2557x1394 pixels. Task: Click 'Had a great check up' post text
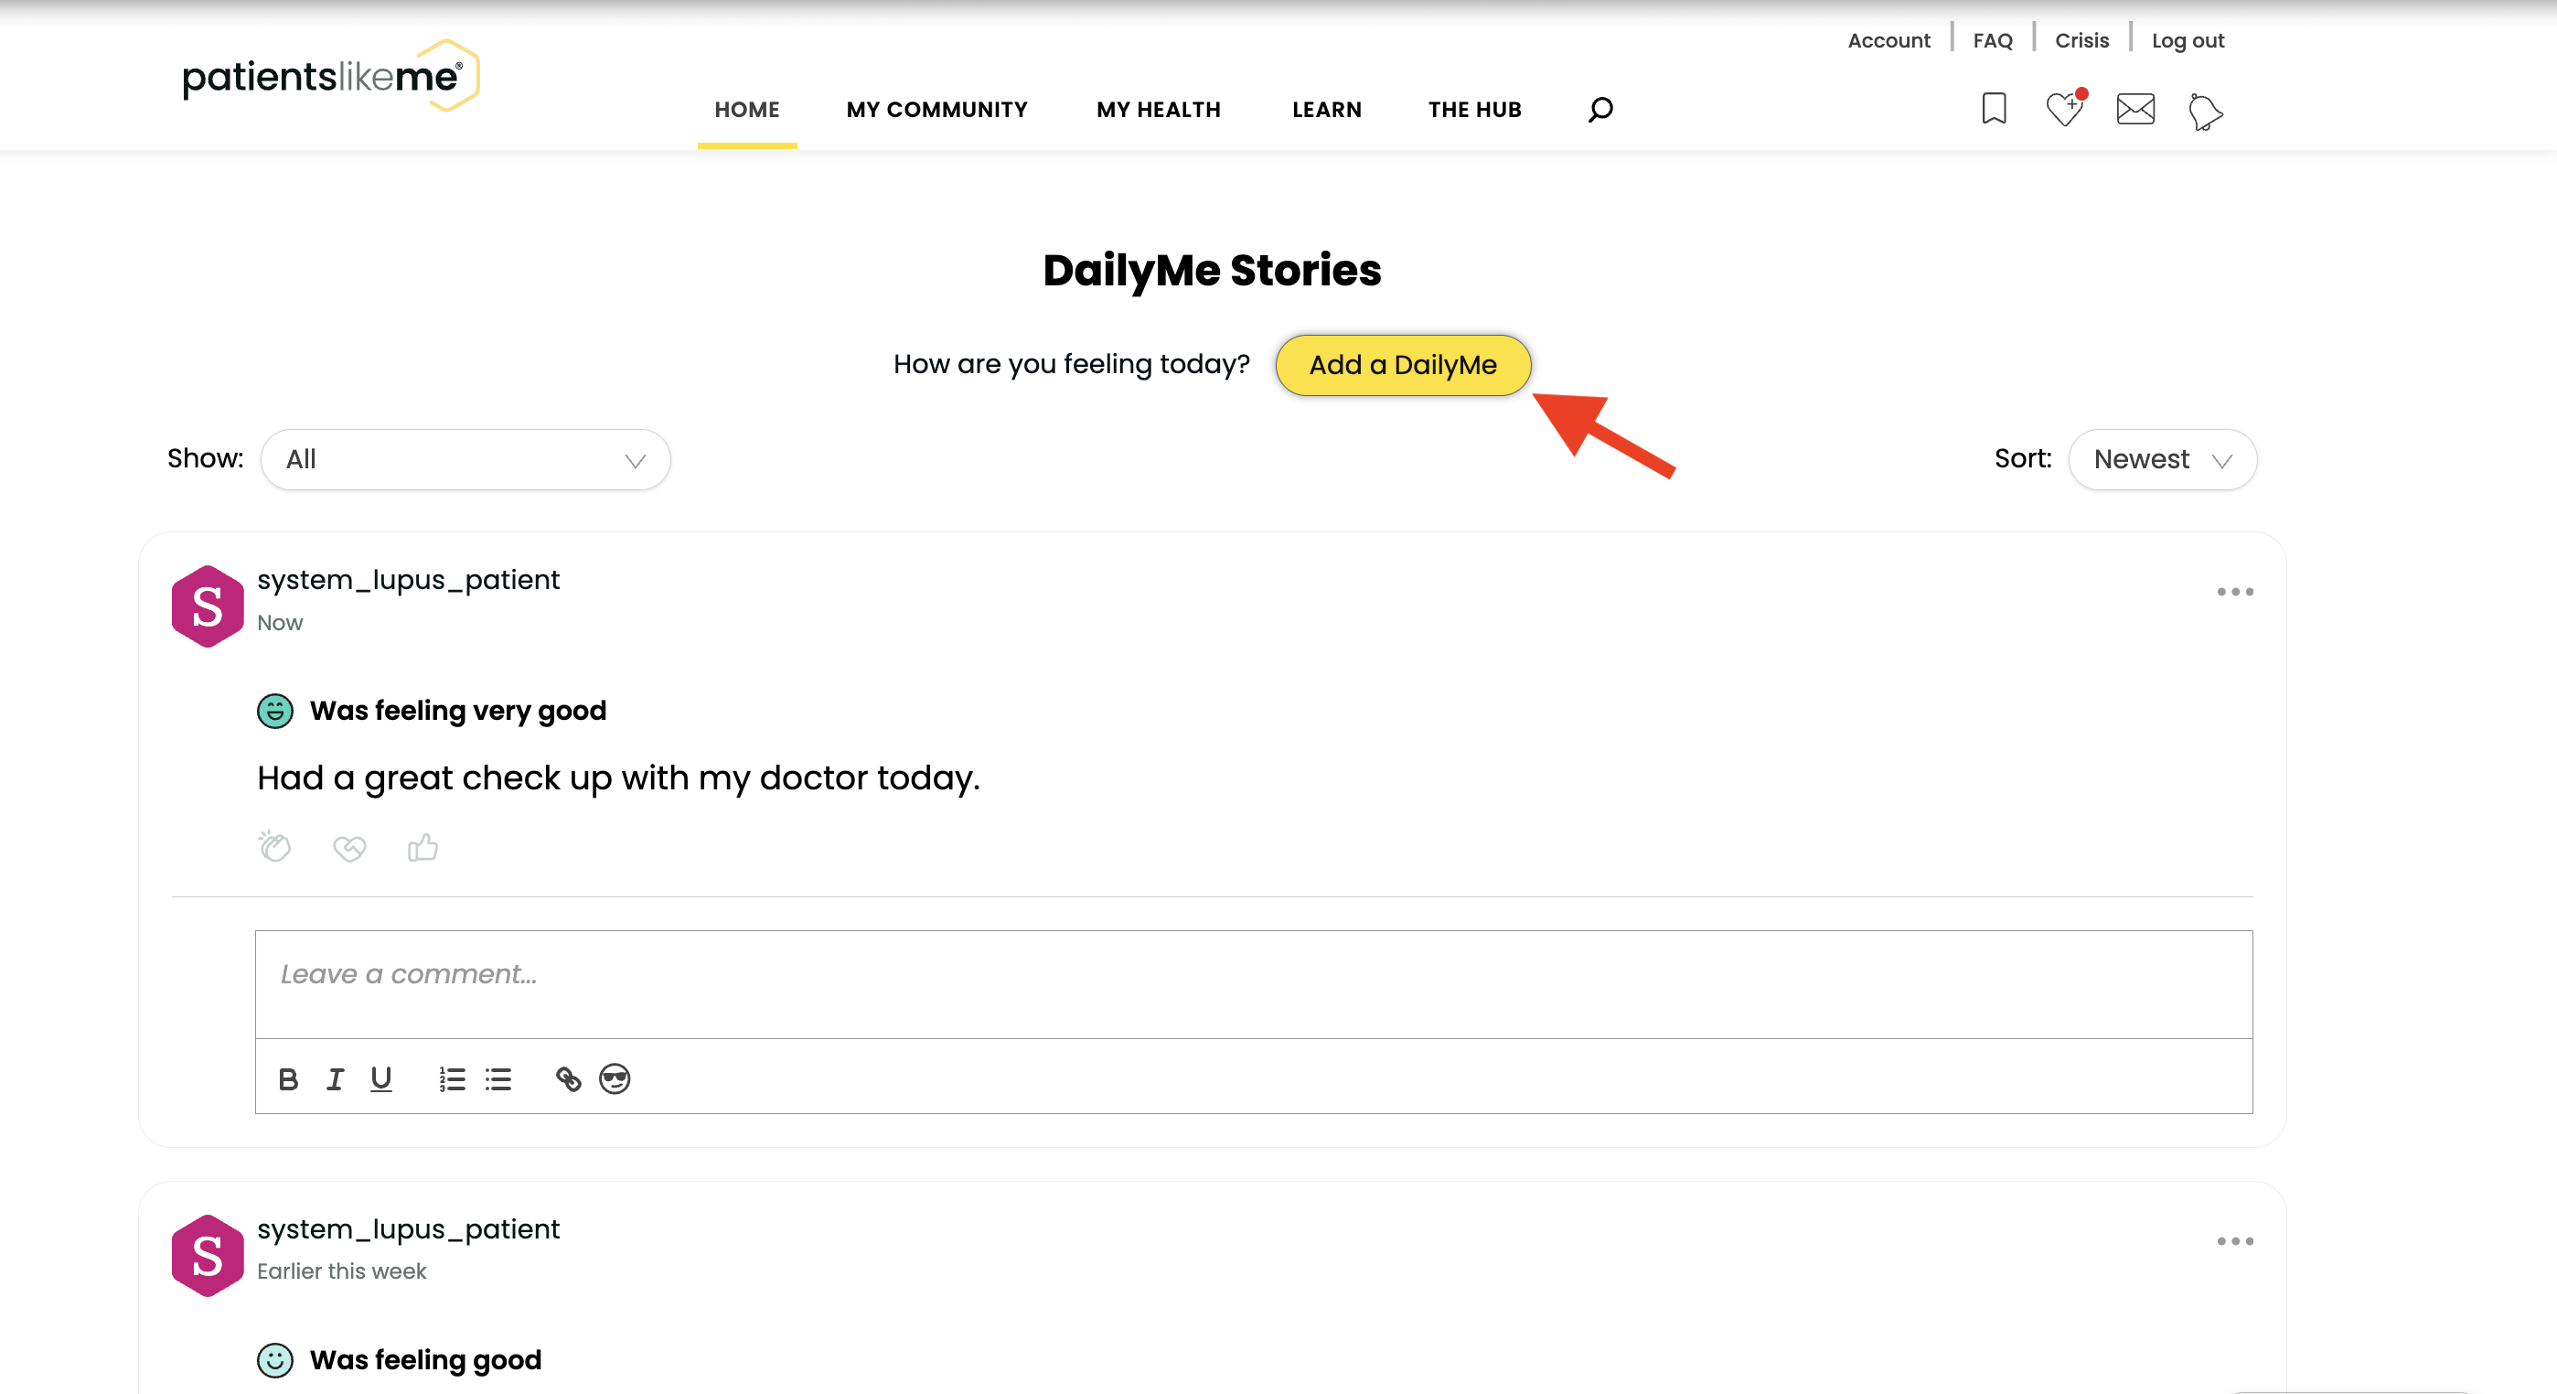(618, 777)
